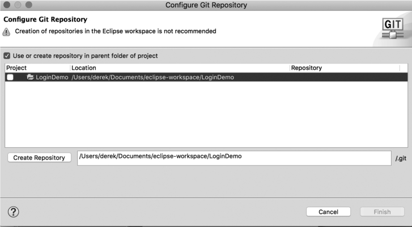This screenshot has height=227, width=412.
Task: Close the Configure Git Repository window
Action: click(x=7, y=5)
